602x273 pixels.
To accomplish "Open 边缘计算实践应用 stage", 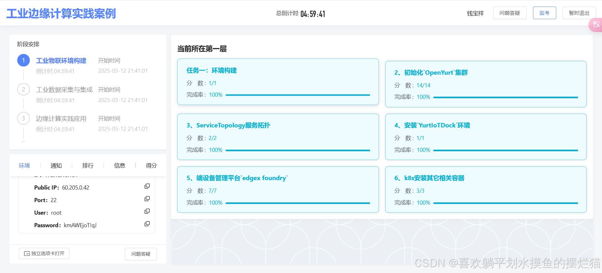I will pos(61,119).
